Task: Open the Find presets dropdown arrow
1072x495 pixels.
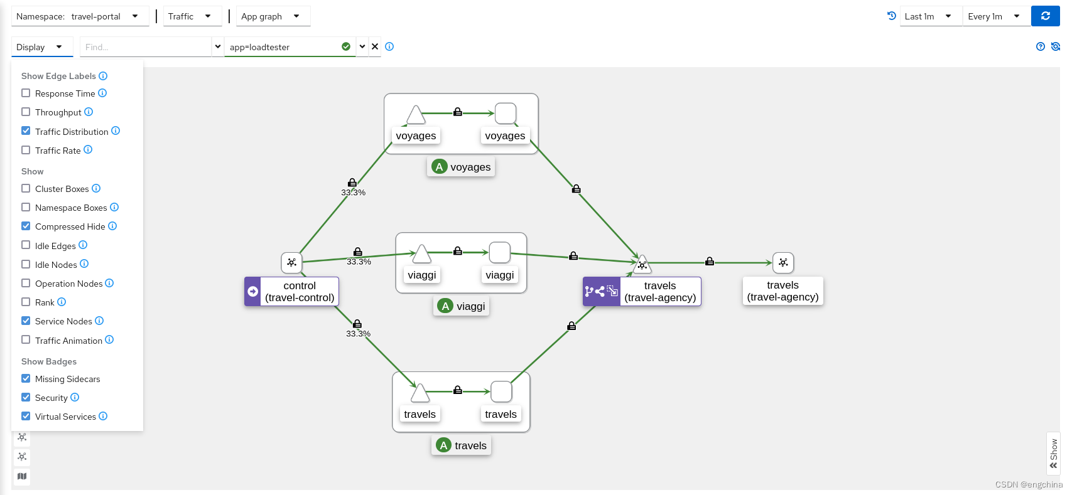Action: (218, 46)
